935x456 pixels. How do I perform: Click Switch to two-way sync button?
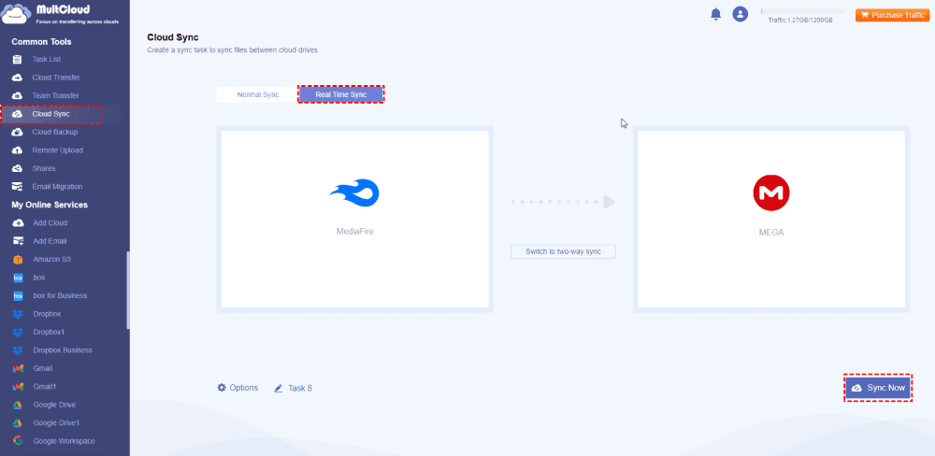[563, 251]
